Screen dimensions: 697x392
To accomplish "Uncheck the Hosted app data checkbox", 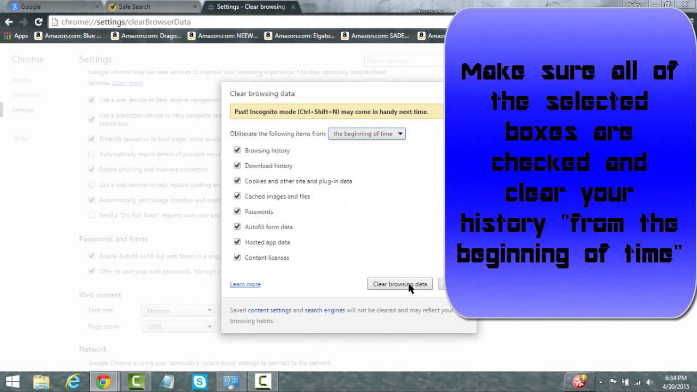I will tap(237, 242).
